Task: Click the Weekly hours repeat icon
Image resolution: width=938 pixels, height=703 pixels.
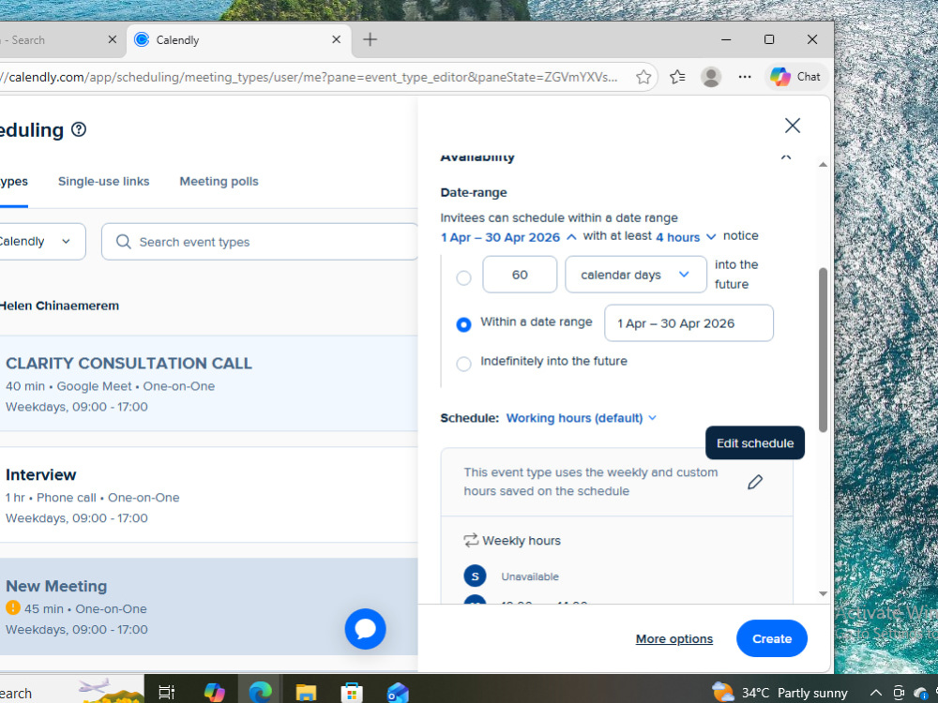Action: (x=471, y=541)
